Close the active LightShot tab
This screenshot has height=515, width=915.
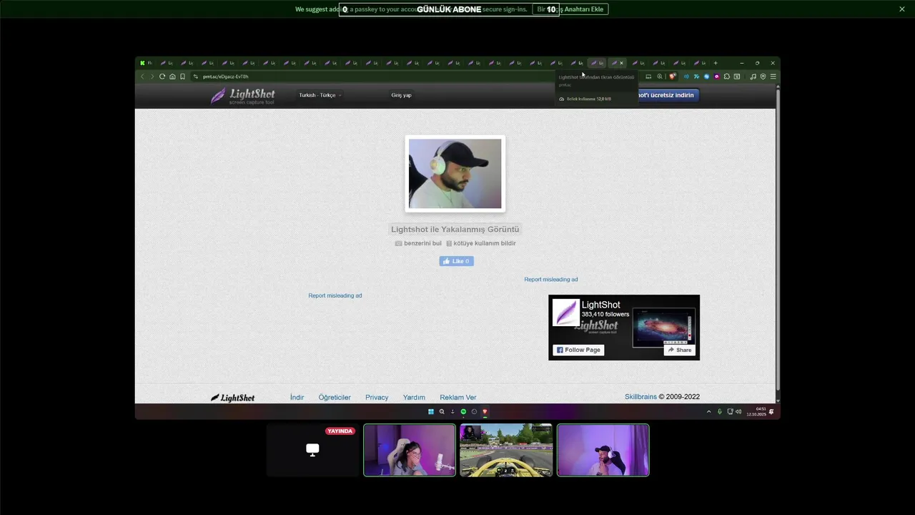[621, 63]
